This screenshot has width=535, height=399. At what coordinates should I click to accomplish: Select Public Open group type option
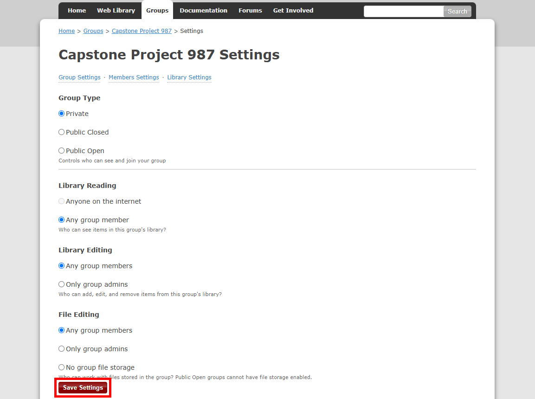click(62, 151)
